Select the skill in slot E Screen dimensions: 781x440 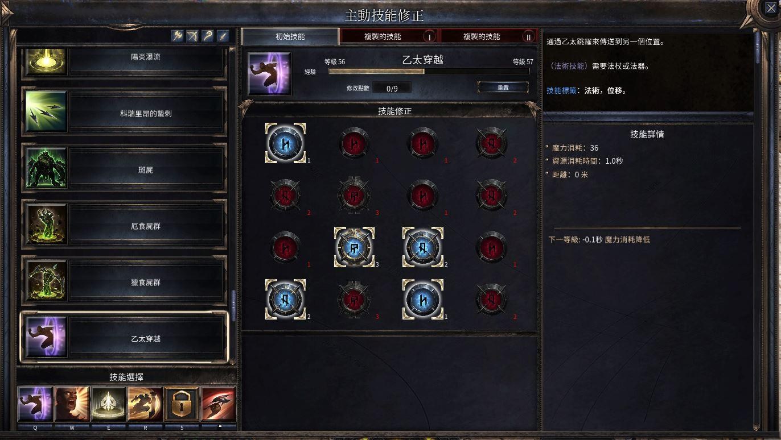coord(109,404)
